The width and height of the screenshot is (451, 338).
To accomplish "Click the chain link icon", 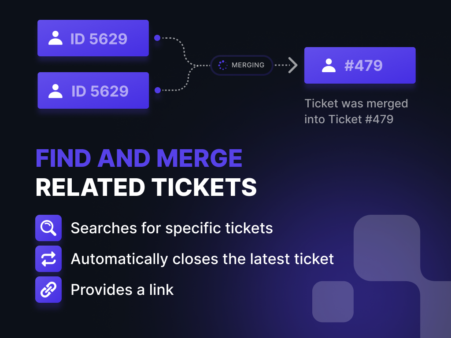I will pos(48,290).
